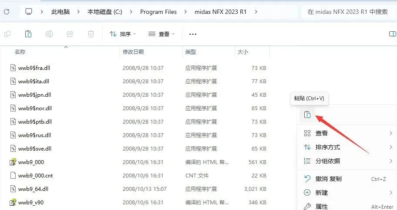This screenshot has width=397, height=210.
Task: Open the 排序 sort dropdown in toolbar
Action: pyautogui.click(x=123, y=34)
